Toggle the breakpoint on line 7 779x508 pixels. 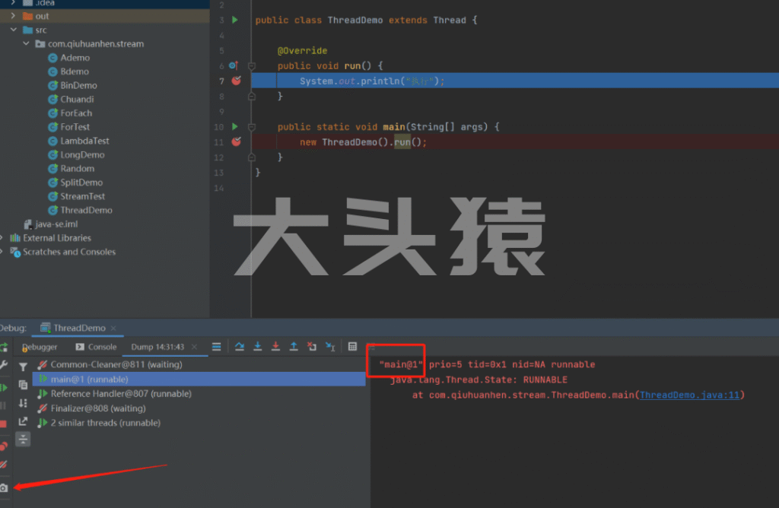(236, 81)
